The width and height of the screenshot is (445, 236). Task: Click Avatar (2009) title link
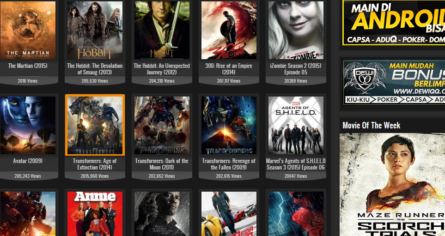[28, 161]
